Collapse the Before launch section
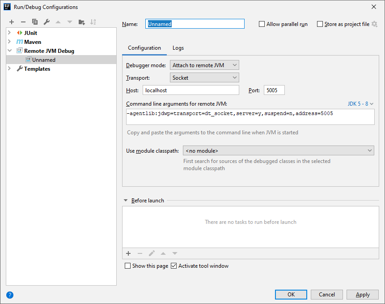Viewport: 385px width, 304px height. [x=126, y=201]
